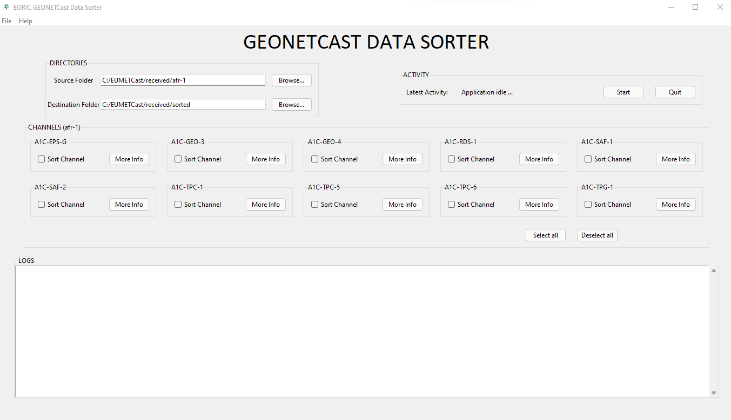Select all channels
731x420 pixels.
coord(546,235)
